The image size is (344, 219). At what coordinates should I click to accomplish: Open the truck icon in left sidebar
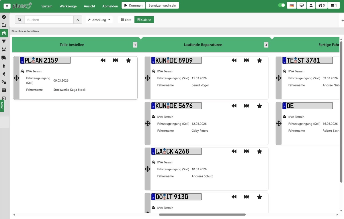[4, 58]
